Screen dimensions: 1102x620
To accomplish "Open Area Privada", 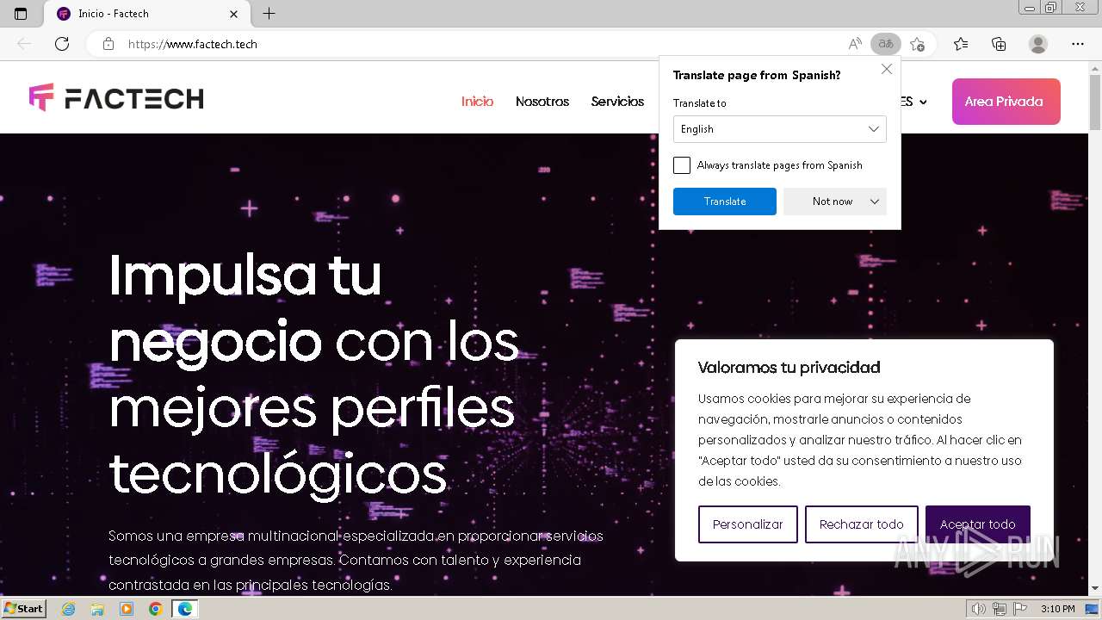I will tap(1006, 102).
